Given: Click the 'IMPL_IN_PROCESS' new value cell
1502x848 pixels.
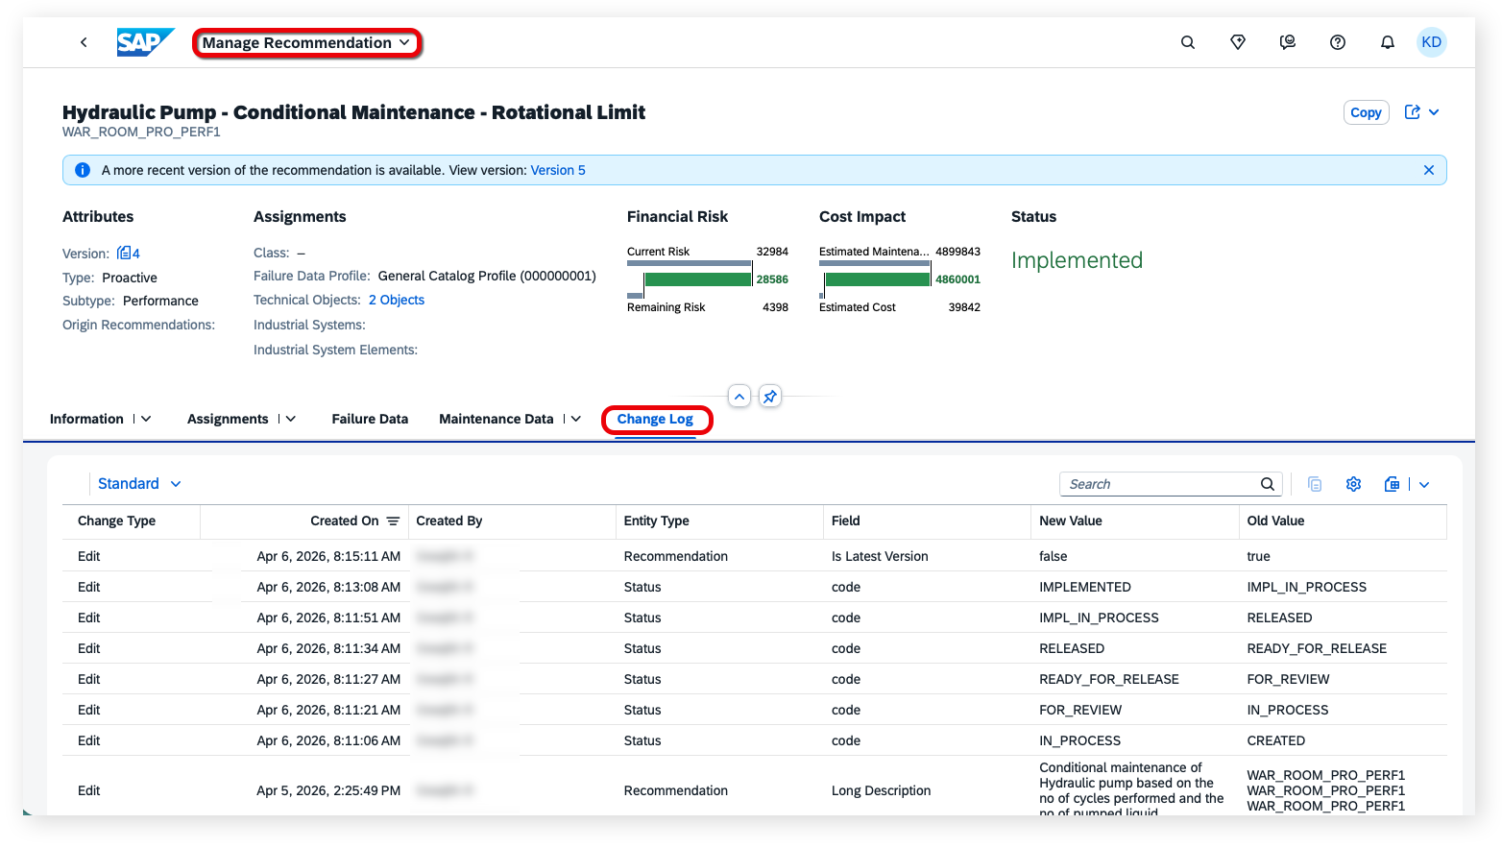Looking at the screenshot, I should click(x=1099, y=618).
